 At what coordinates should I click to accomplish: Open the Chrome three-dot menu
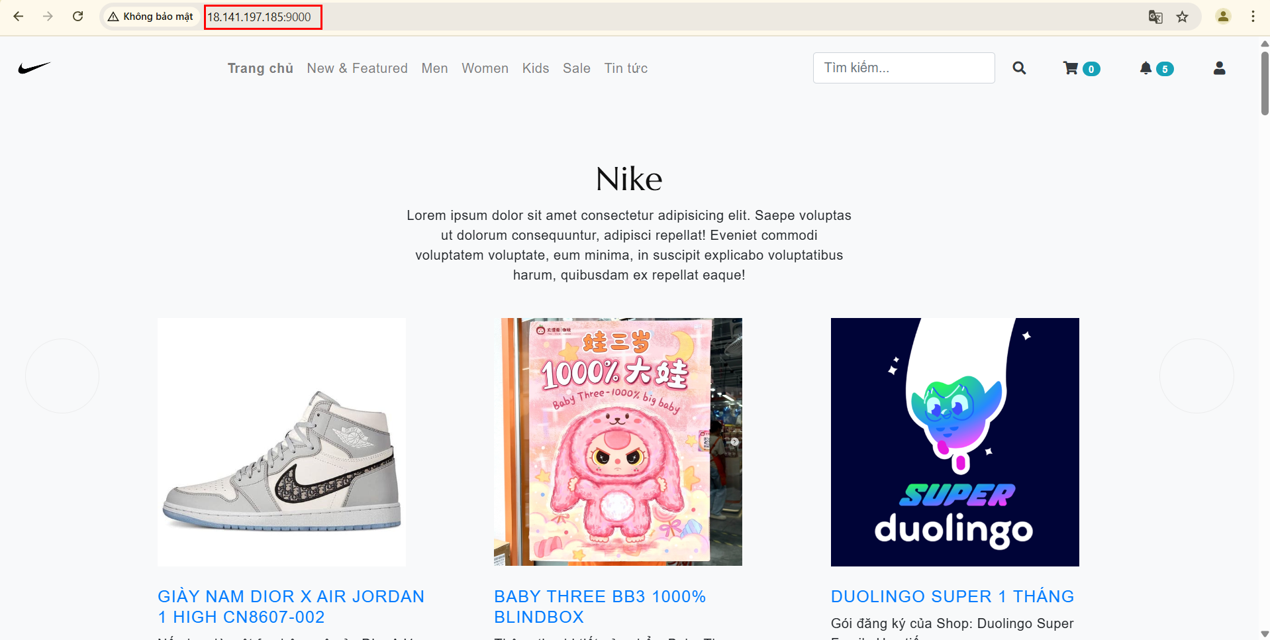click(x=1253, y=17)
